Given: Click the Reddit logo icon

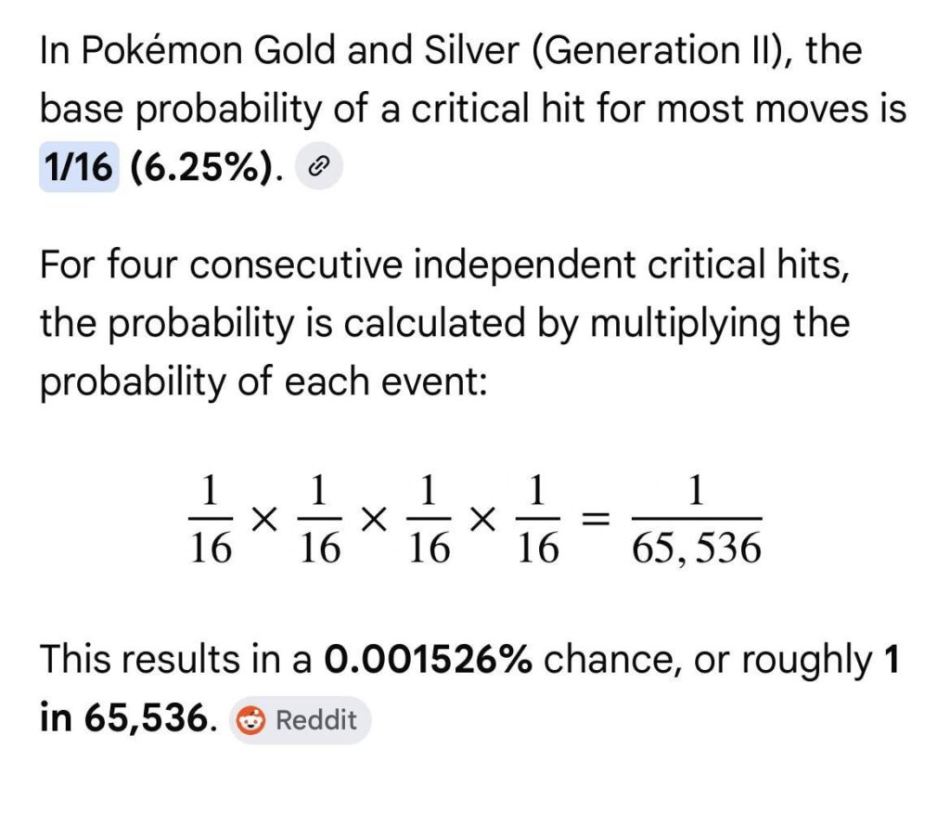Looking at the screenshot, I should tap(251, 720).
